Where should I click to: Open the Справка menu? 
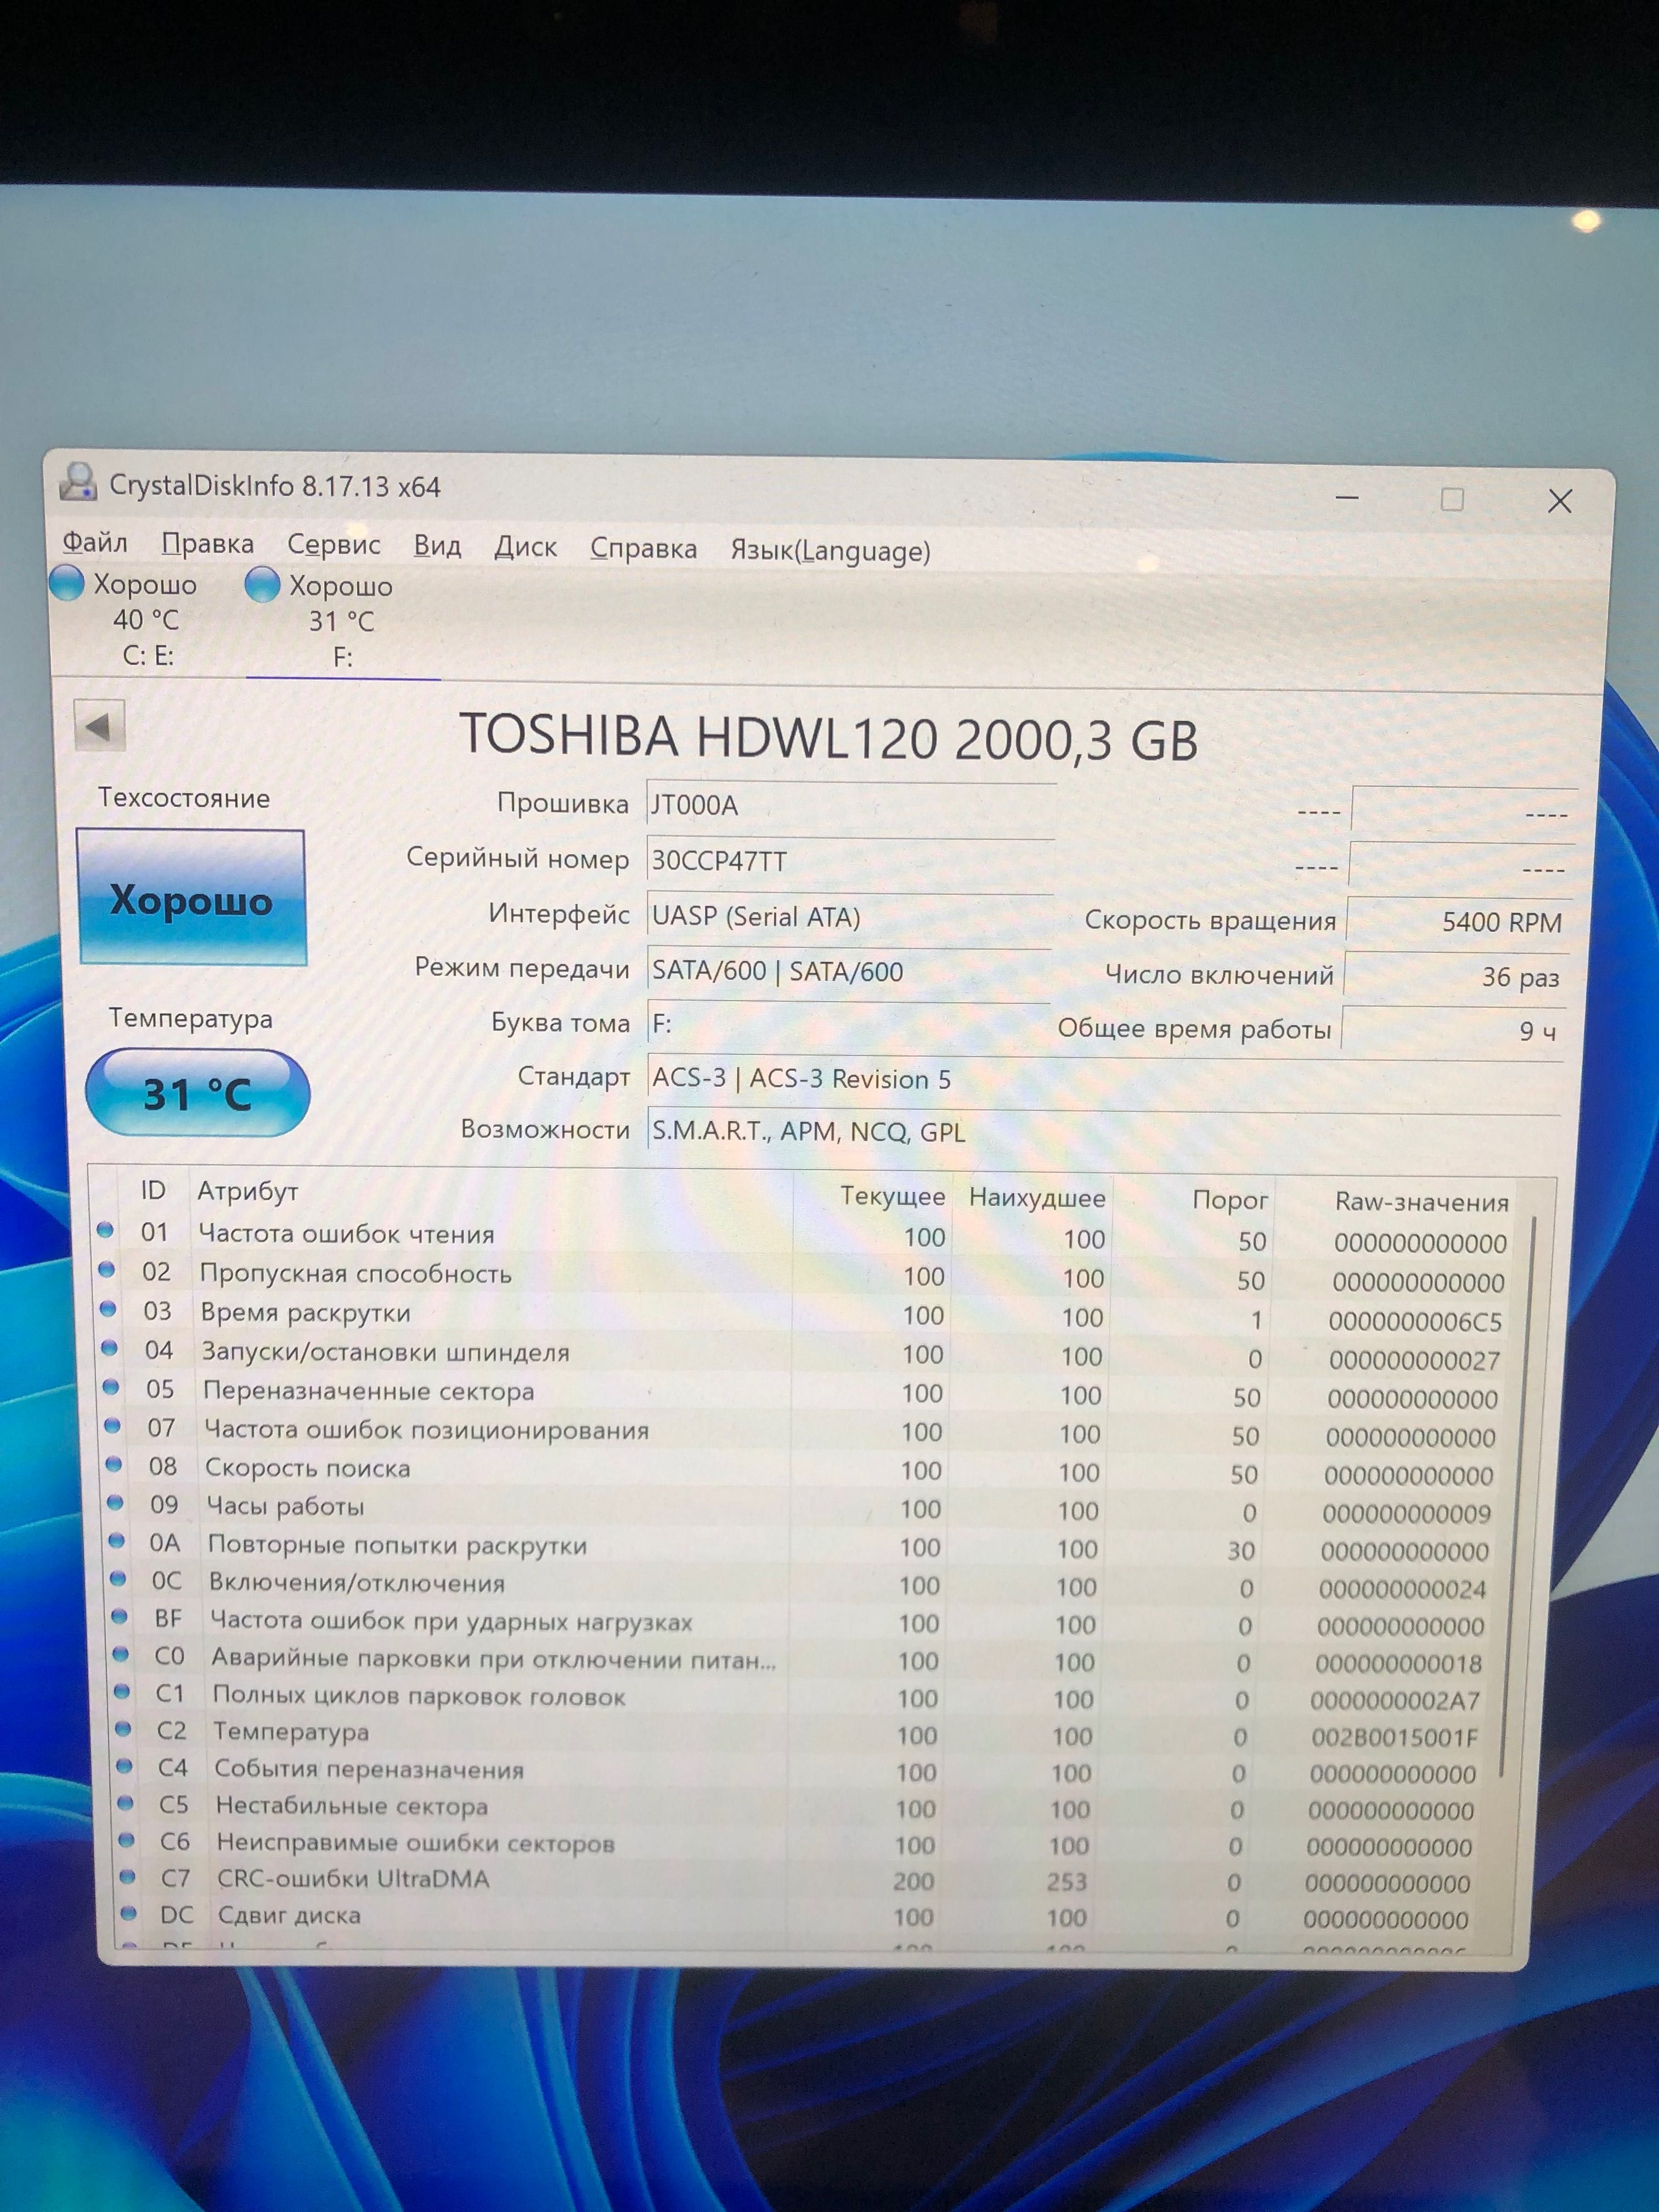pyautogui.click(x=644, y=548)
